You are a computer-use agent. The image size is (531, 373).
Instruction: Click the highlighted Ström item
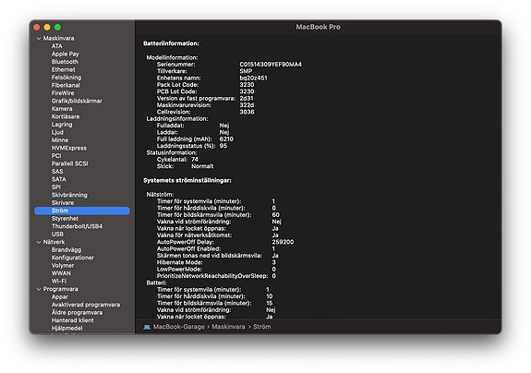[82, 211]
